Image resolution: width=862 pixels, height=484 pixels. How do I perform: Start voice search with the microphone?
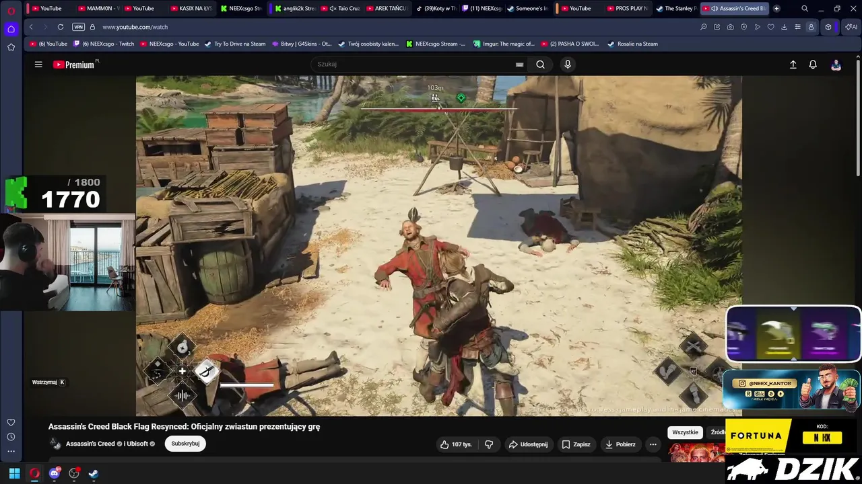(x=568, y=65)
